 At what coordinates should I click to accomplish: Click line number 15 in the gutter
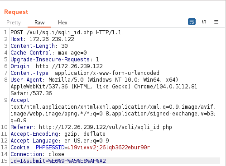4,161
